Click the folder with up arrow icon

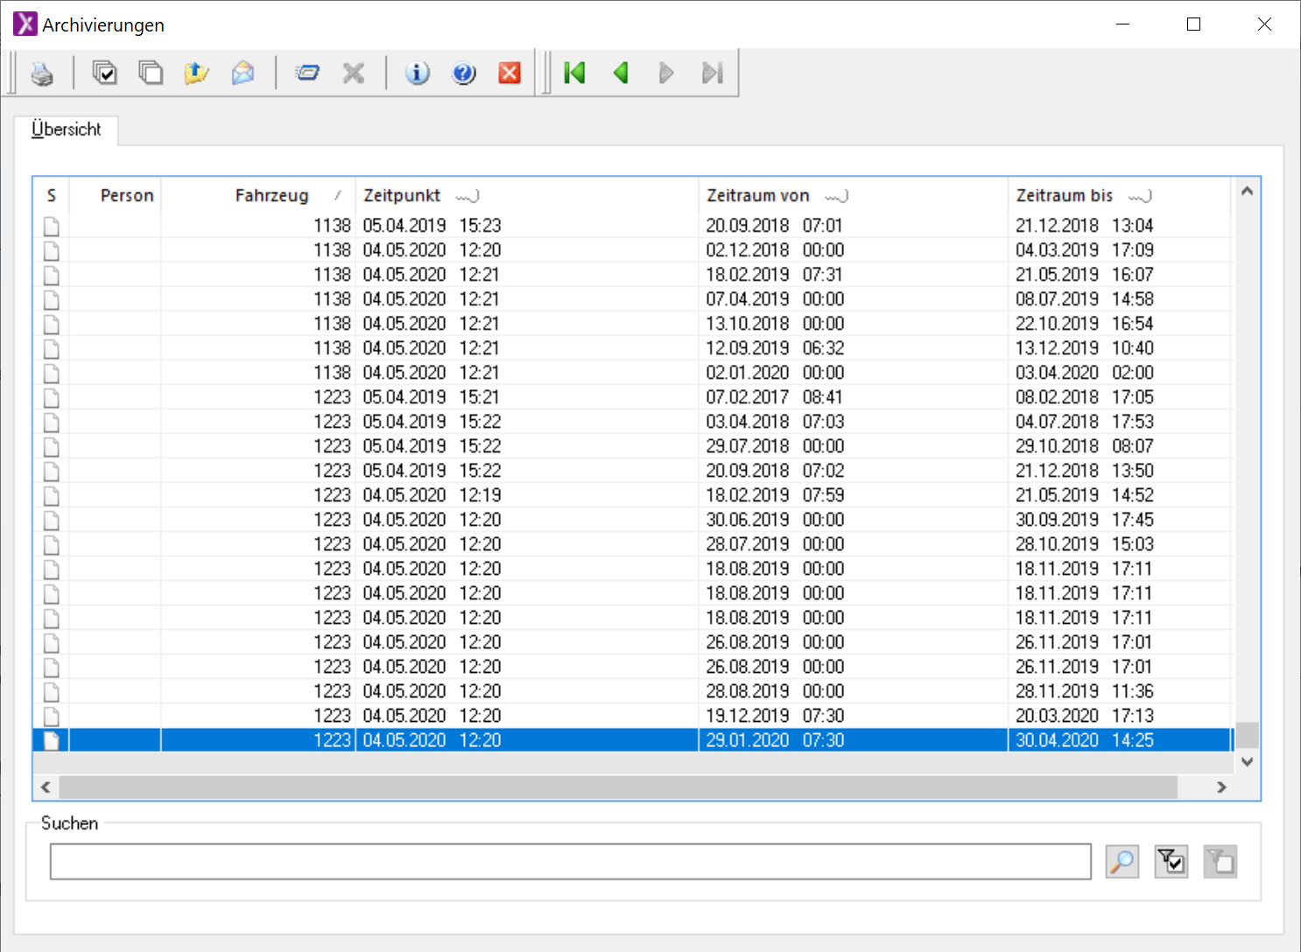coord(196,73)
